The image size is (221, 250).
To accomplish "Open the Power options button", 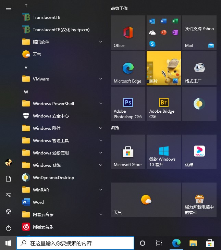I will point(9,228).
